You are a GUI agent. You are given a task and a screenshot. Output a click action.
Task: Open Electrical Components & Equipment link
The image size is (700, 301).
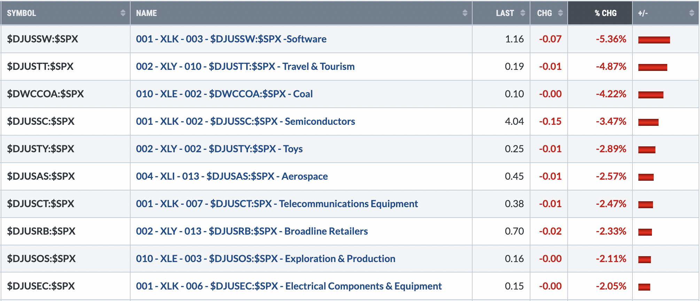coord(289,286)
